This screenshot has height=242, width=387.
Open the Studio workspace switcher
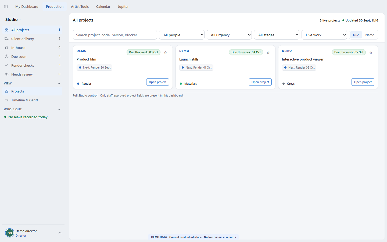click(x=13, y=19)
